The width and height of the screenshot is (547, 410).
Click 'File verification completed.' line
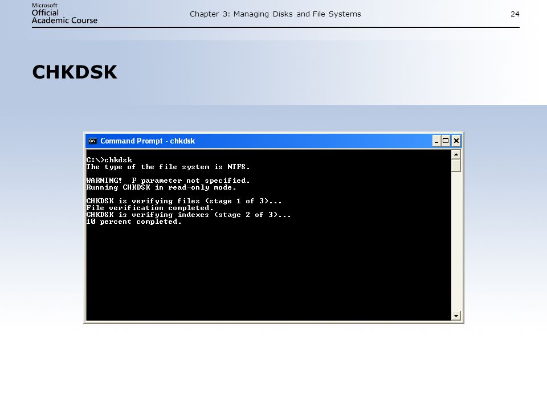pyautogui.click(x=150, y=208)
